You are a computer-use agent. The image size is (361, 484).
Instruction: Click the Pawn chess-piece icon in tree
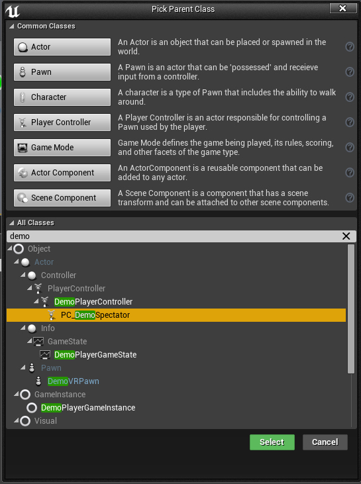pos(32,368)
